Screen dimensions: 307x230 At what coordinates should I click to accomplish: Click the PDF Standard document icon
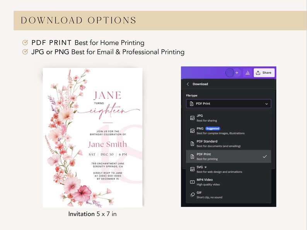pos(192,144)
